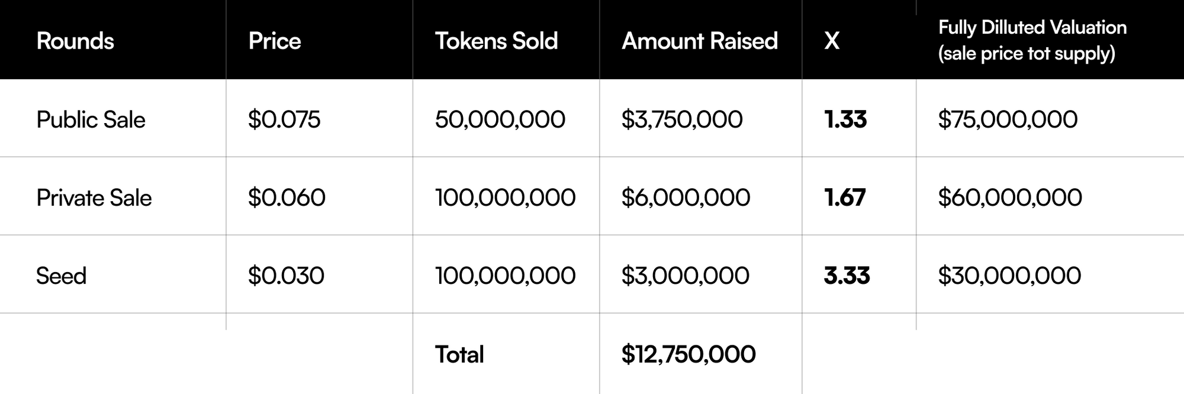Click the Total label
The height and width of the screenshot is (394, 1184).
click(x=459, y=354)
